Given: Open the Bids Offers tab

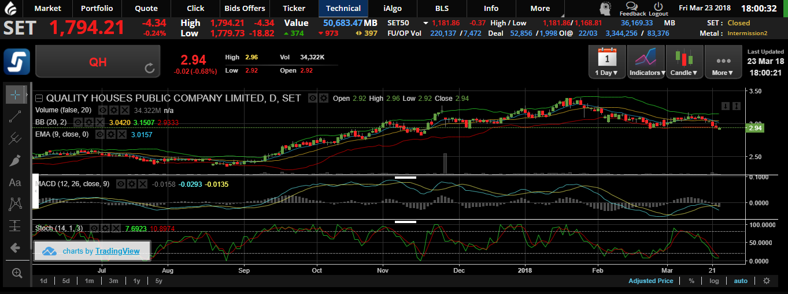Looking at the screenshot, I should click(x=245, y=8).
